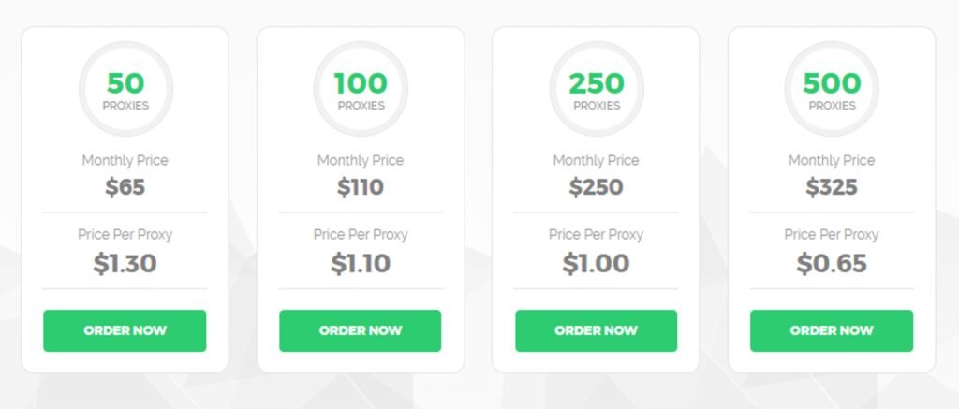Order the 100 proxies plan now

pyautogui.click(x=361, y=330)
